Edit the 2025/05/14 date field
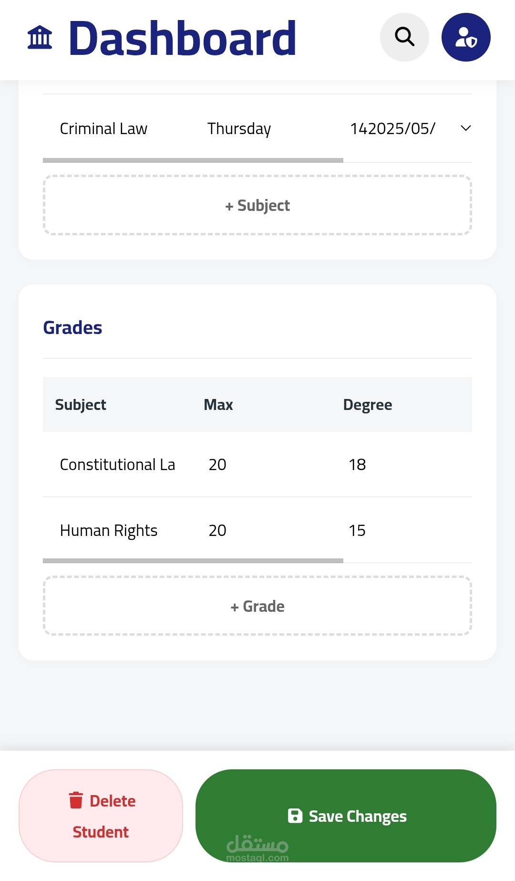This screenshot has height=881, width=515. [392, 129]
